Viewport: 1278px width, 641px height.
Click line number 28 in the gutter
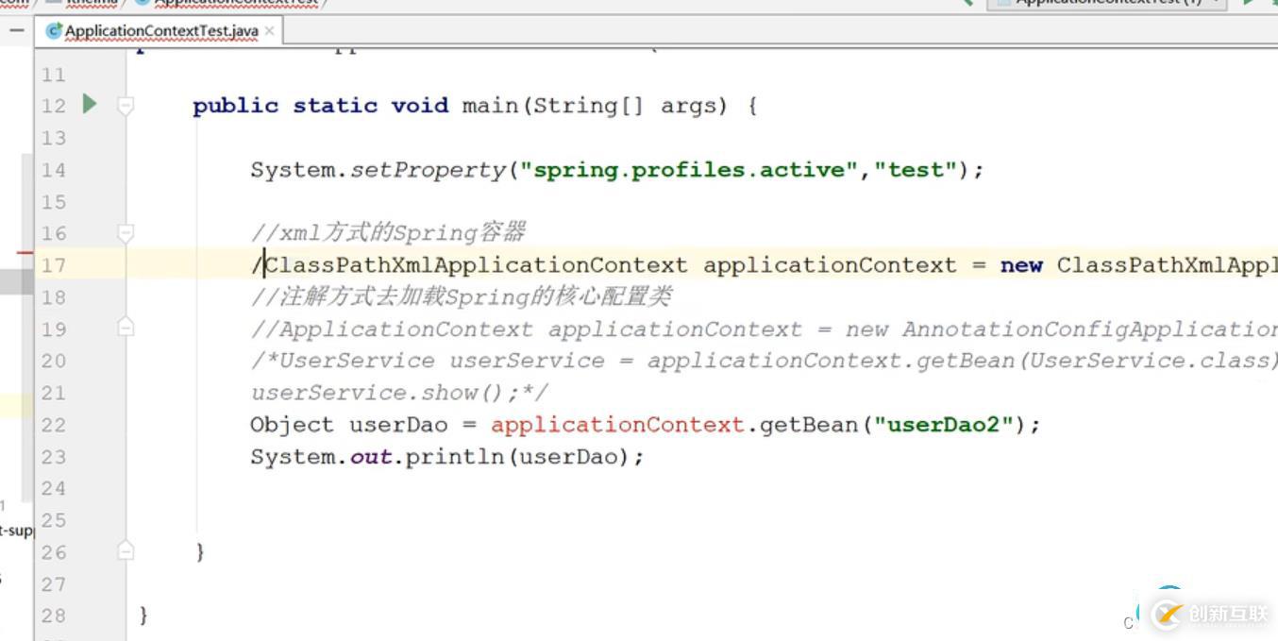[54, 616]
